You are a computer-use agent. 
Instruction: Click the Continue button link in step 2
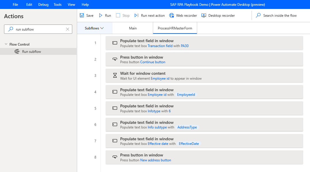153,62
